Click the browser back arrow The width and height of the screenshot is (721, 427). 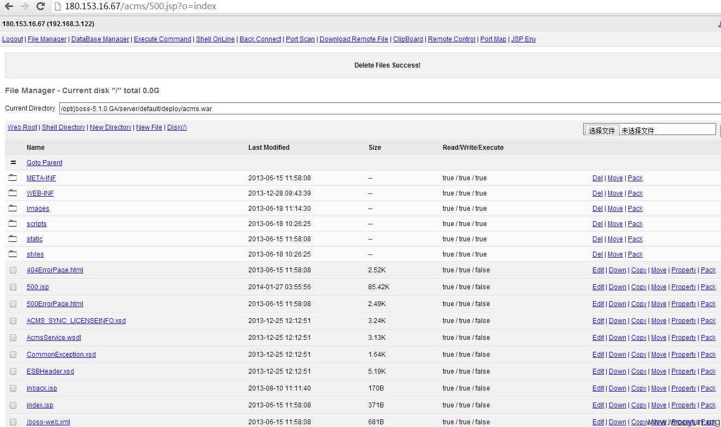[9, 7]
